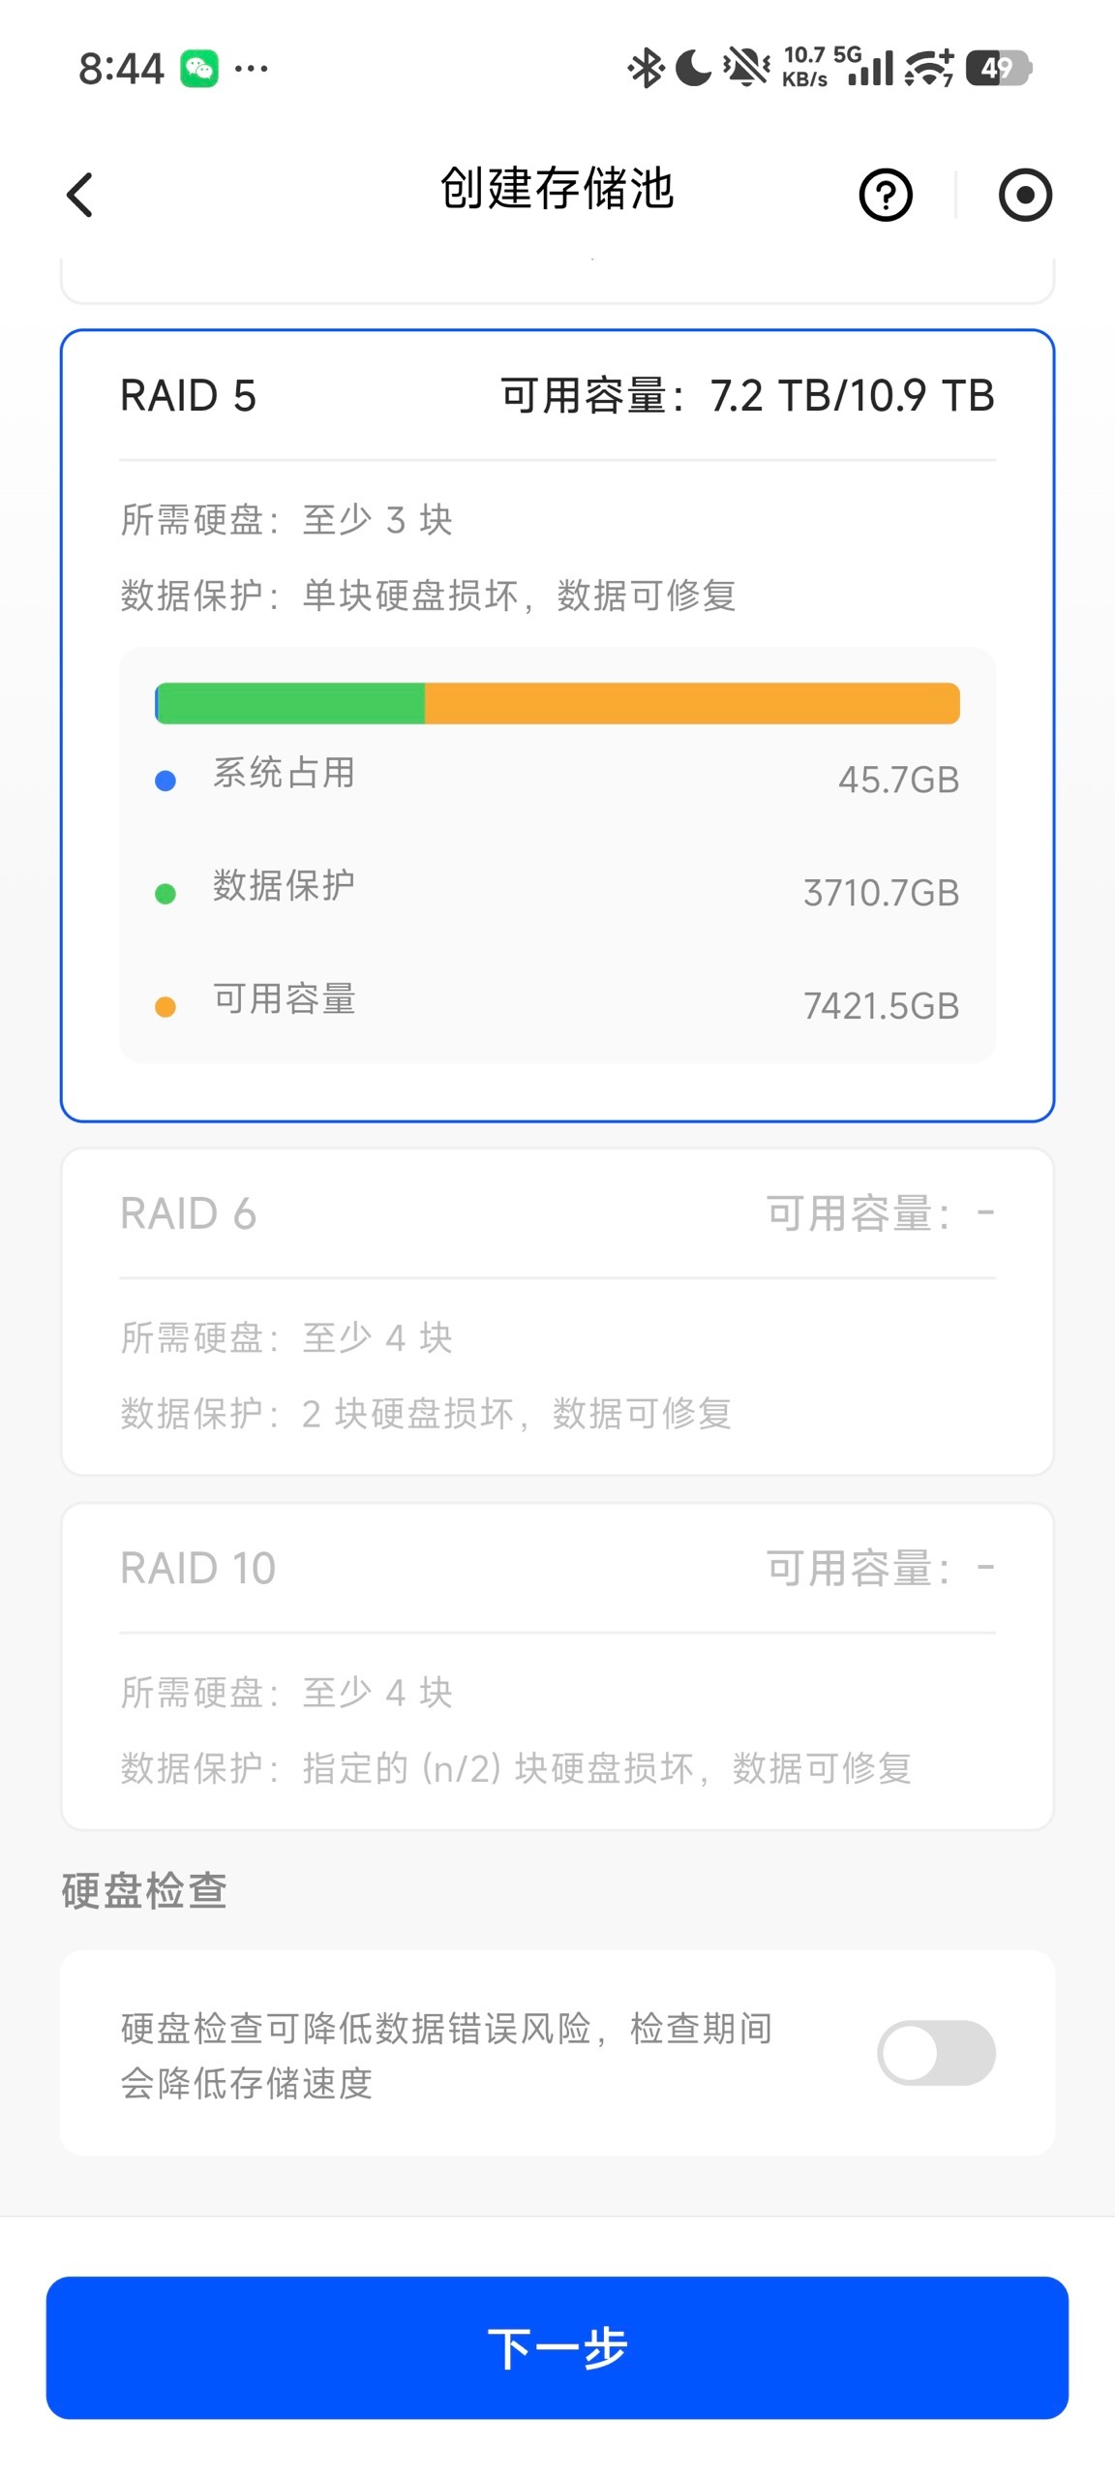Tap the orange available-capacity bar segment

coord(691,703)
